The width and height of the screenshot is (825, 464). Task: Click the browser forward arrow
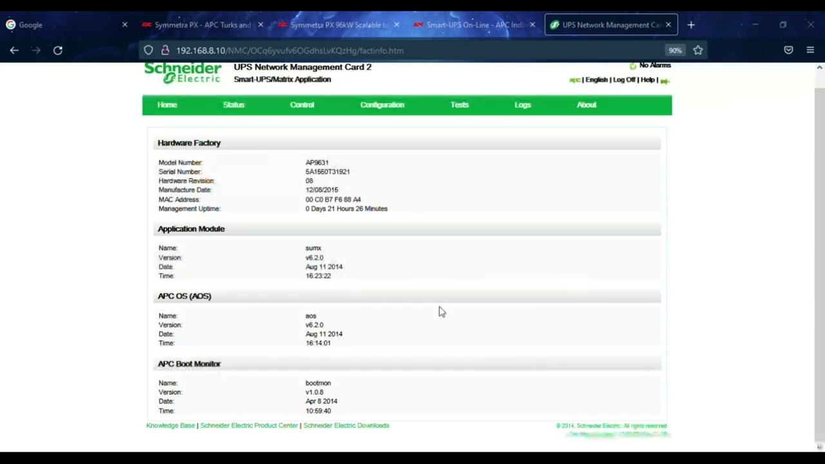35,50
